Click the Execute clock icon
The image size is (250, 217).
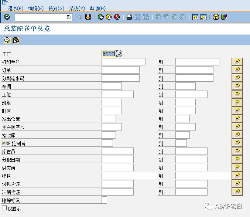[7, 40]
